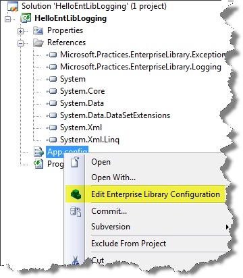Click the Commit database icon
The height and width of the screenshot is (278, 243).
[76, 211]
